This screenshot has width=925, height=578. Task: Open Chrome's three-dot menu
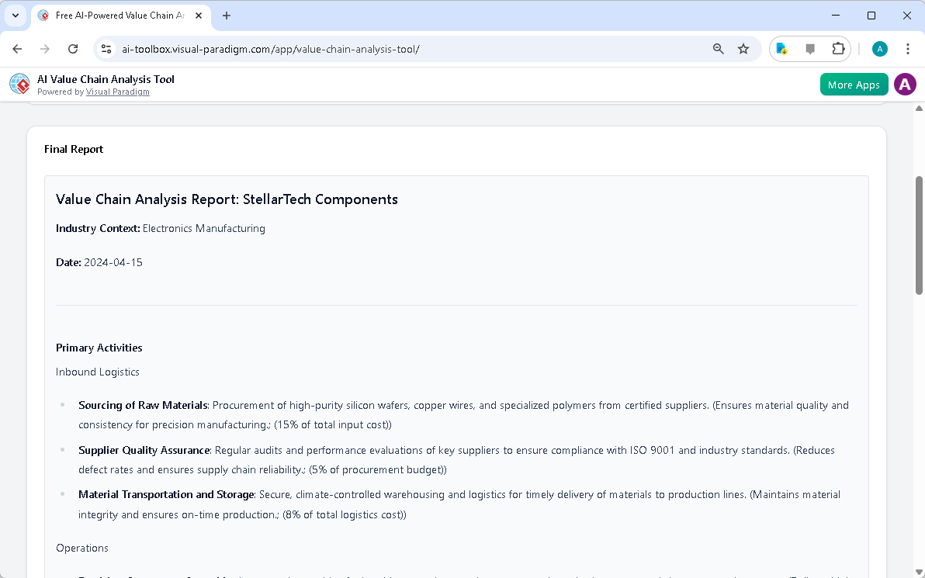click(908, 48)
